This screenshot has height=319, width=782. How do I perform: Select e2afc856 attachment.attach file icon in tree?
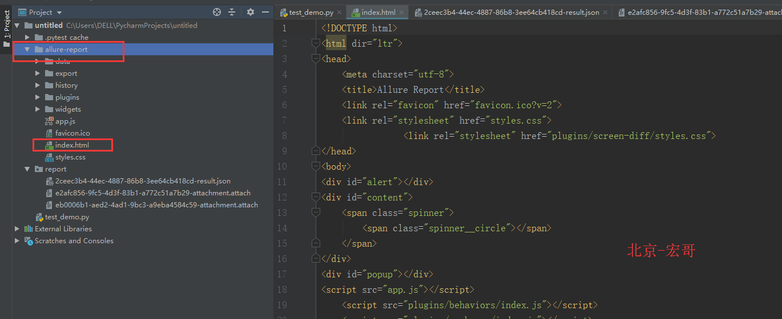tap(49, 193)
